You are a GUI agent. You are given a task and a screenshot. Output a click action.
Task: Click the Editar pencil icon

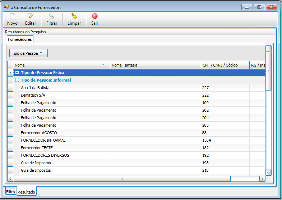pos(31,16)
